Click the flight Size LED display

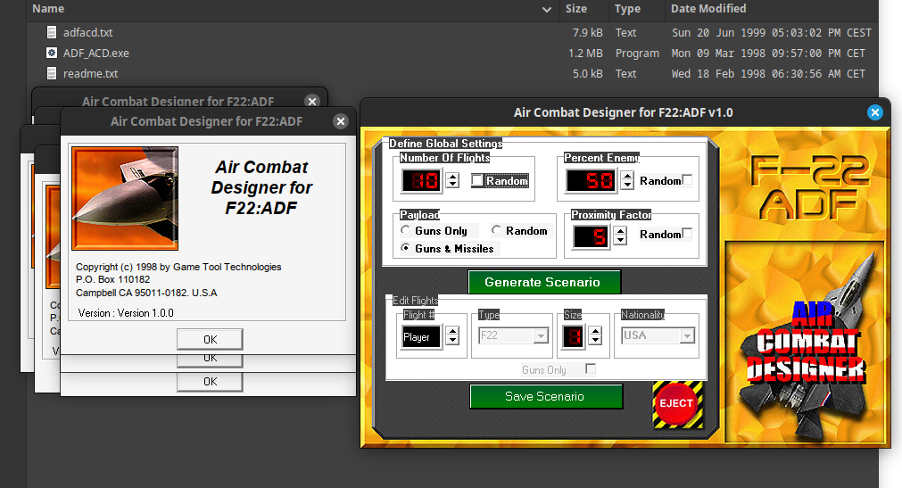[574, 336]
